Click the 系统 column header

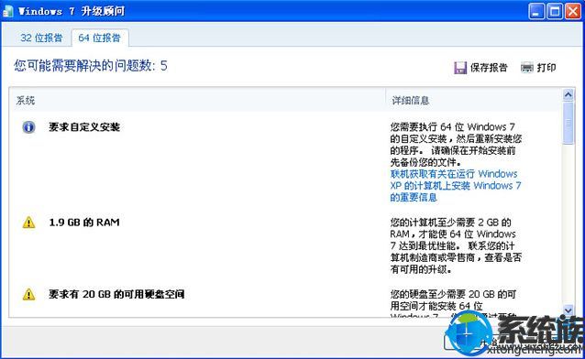pos(26,100)
